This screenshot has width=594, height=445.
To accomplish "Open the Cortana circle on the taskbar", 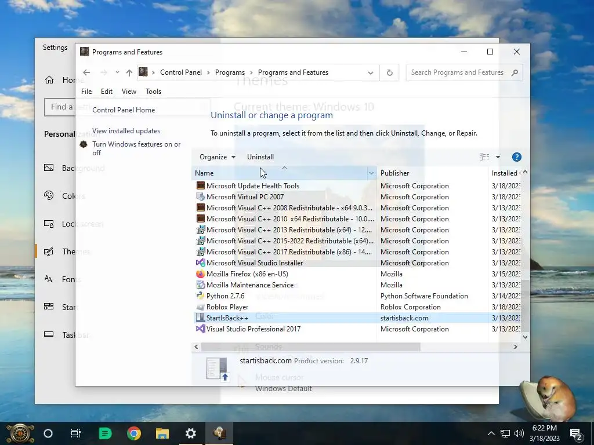I will [48, 433].
